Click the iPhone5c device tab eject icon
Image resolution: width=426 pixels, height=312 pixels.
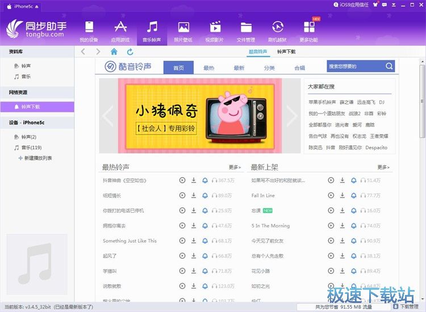pyautogui.click(x=37, y=6)
